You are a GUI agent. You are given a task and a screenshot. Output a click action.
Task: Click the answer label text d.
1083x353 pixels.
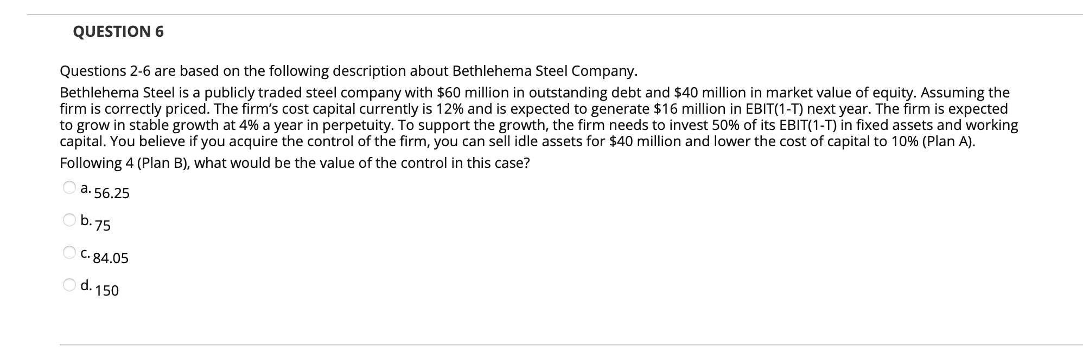point(86,287)
